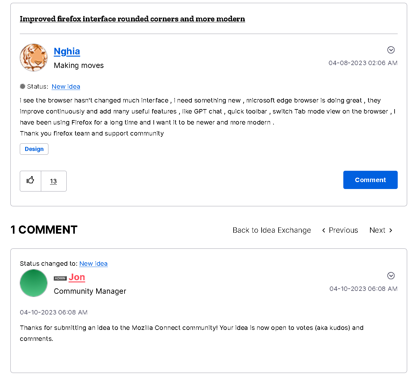Viewport: 415px width, 378px height.
Task: Click the New idea status link under Nghia's post
Action: pyautogui.click(x=66, y=86)
